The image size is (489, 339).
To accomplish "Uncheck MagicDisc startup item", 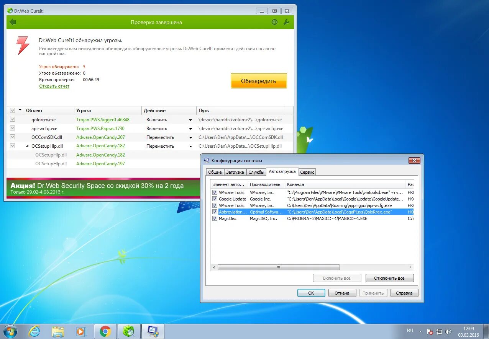I will [x=215, y=218].
